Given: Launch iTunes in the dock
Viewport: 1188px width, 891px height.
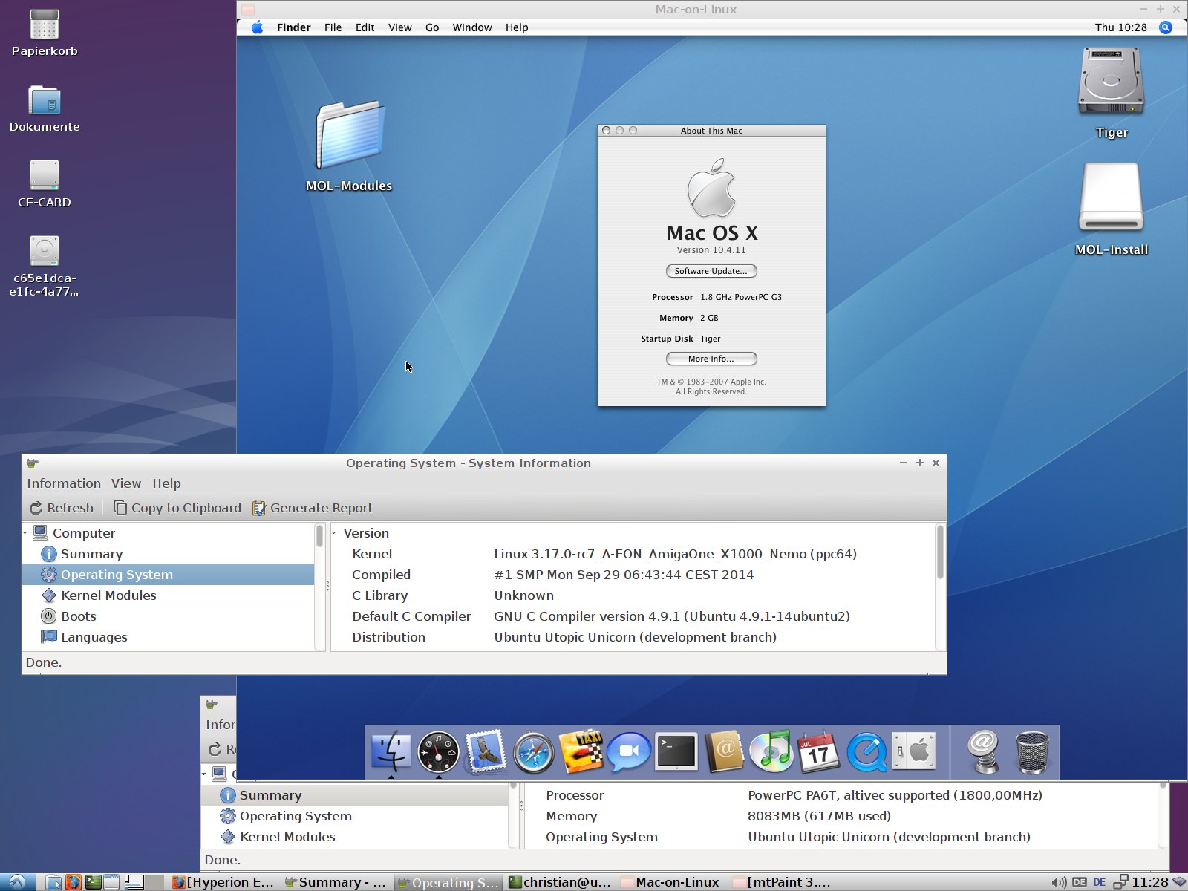Looking at the screenshot, I should pyautogui.click(x=771, y=752).
